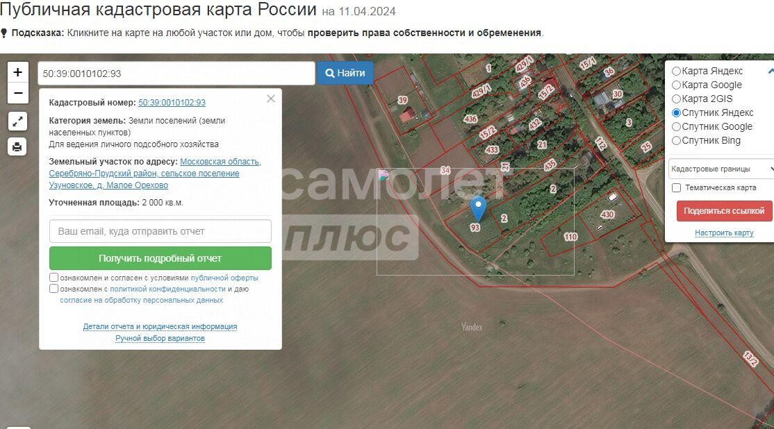Zoom in with the plus map button
This screenshot has width=774, height=429.
click(x=18, y=72)
